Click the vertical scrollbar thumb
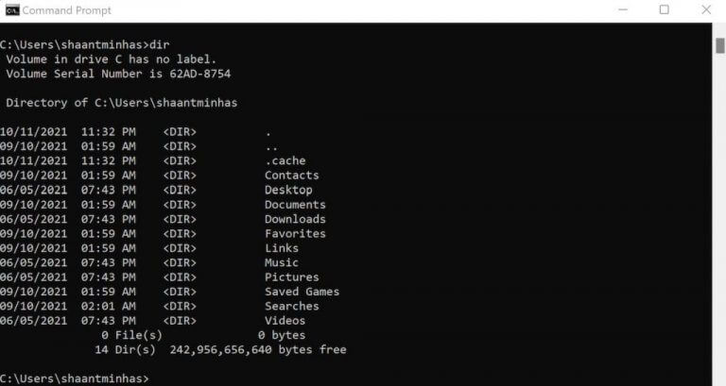This screenshot has height=386, width=726. coord(720,45)
